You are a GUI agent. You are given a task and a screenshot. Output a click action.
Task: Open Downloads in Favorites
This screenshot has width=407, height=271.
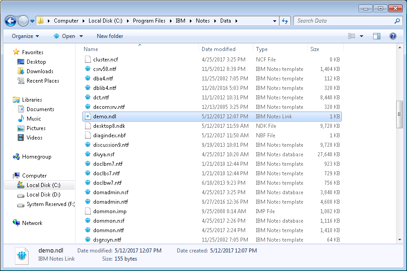coord(40,71)
